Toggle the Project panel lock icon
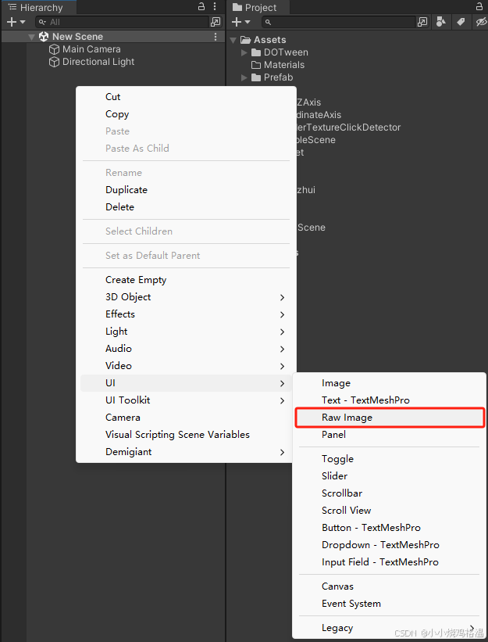 tap(478, 6)
